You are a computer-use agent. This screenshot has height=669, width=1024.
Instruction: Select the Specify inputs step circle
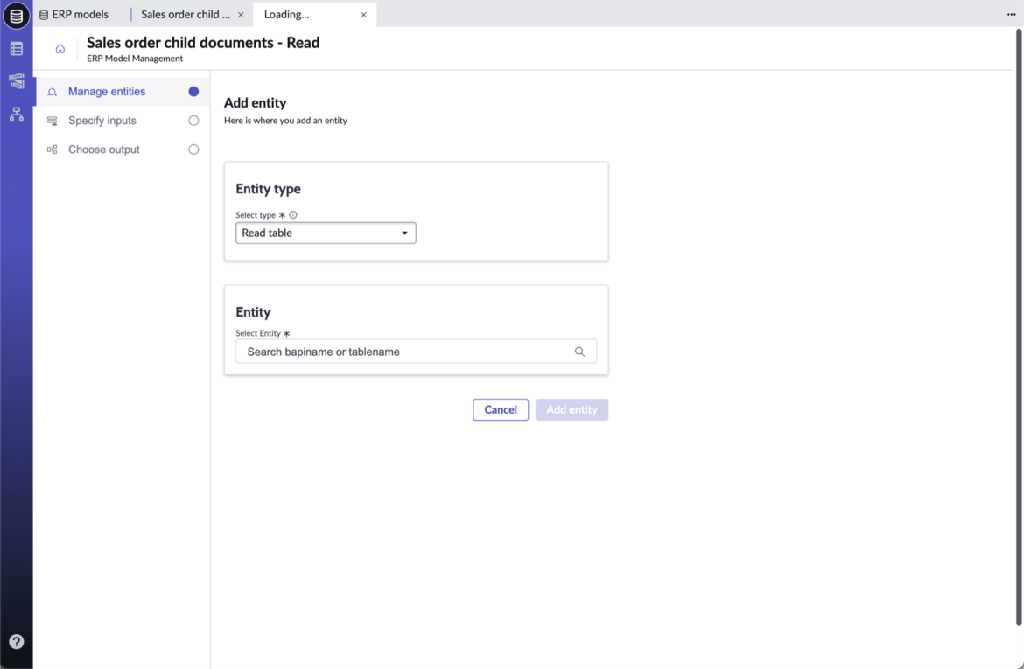193,121
